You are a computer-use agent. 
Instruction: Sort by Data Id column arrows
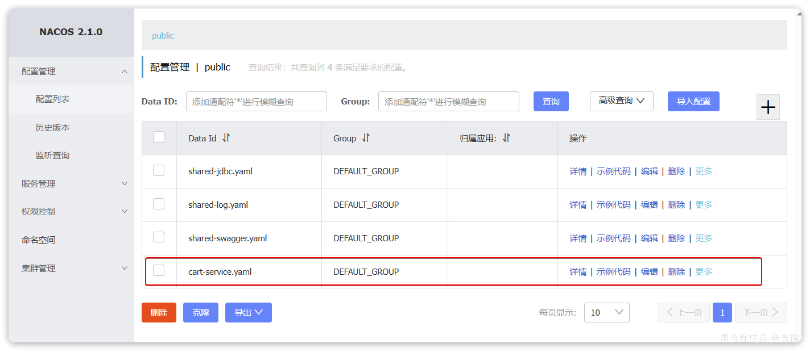click(226, 138)
